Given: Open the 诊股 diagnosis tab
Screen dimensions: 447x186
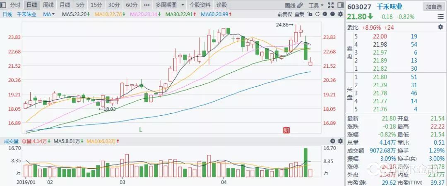Looking at the screenshot, I should click(221, 5).
